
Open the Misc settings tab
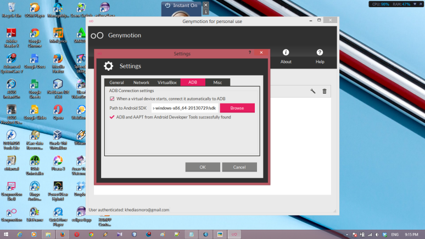[217, 83]
